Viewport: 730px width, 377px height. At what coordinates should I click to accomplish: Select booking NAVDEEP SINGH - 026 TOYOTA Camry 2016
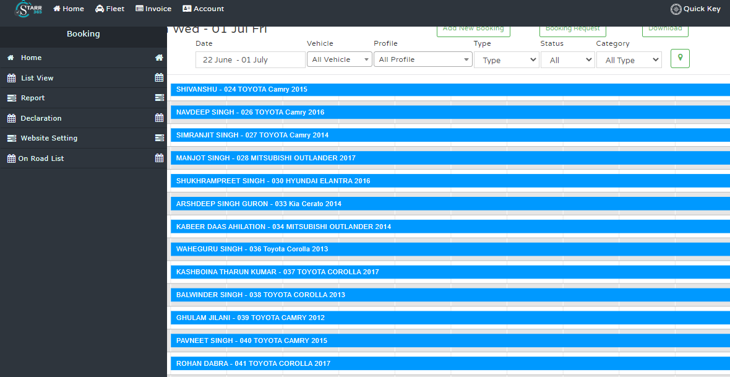(450, 112)
